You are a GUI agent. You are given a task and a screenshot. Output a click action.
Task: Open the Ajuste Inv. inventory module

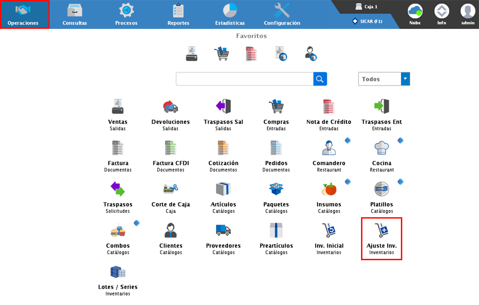[x=381, y=231]
